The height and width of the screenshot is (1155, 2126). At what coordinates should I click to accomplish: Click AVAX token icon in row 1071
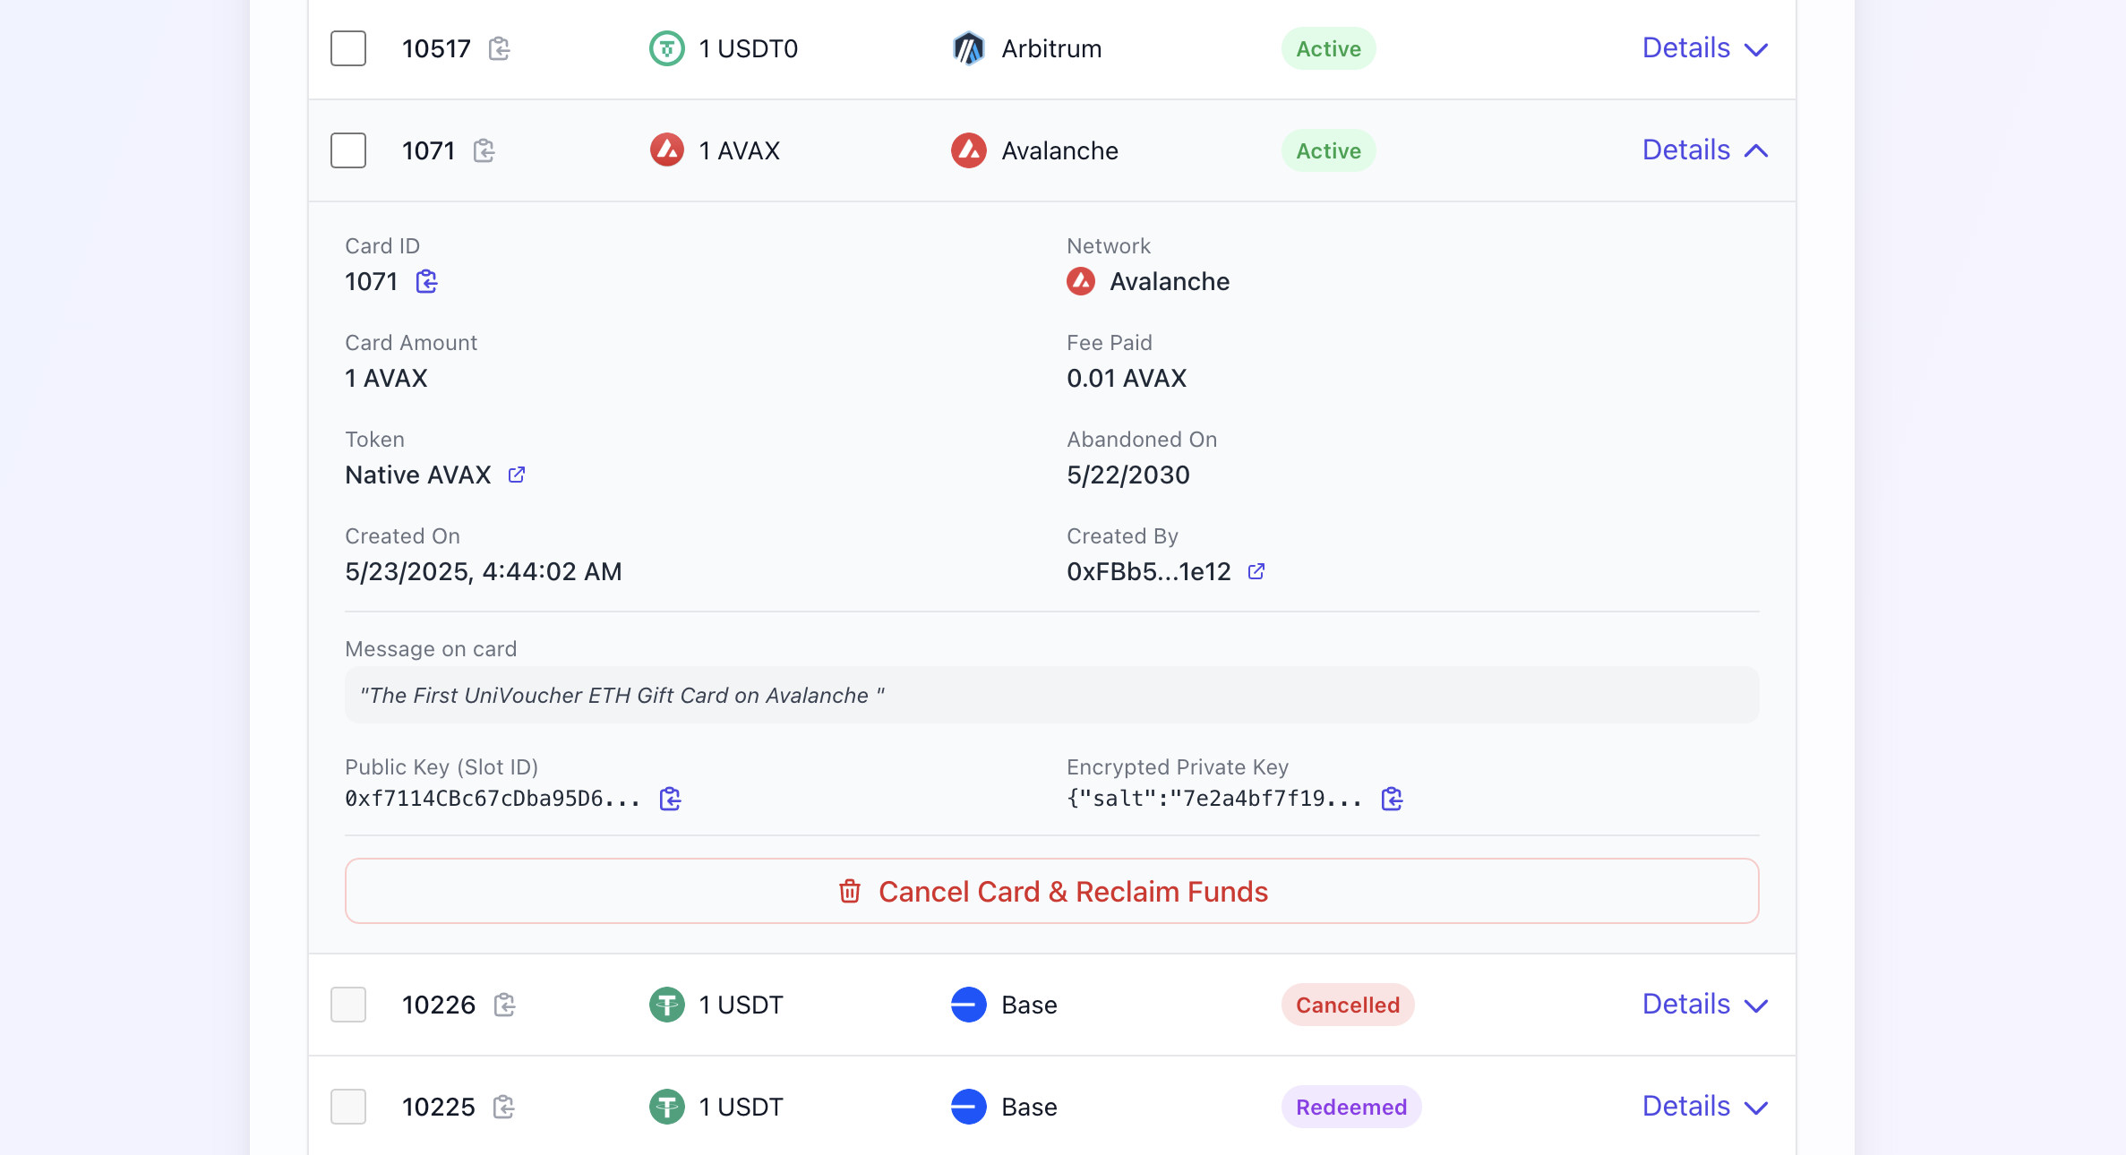point(666,150)
